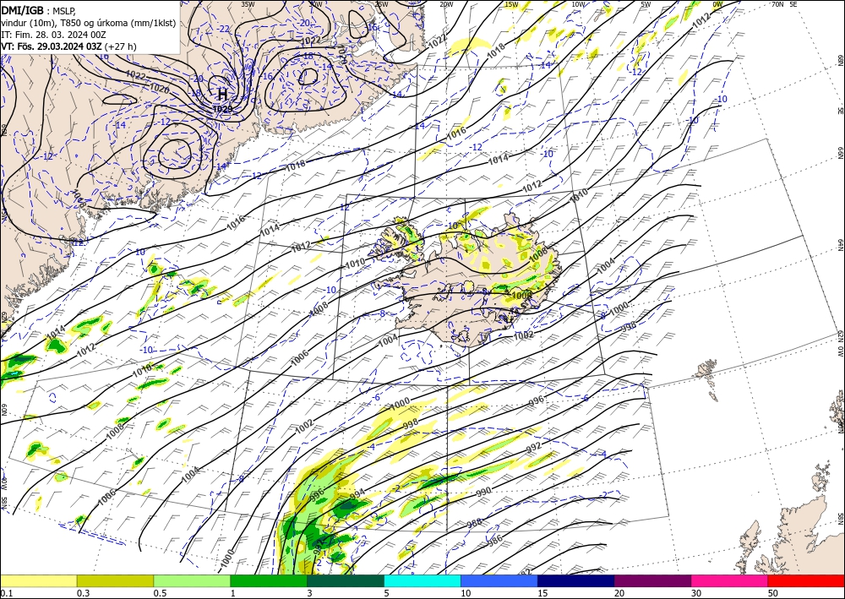
Task: Click the H high-pressure symbol over Greenland
Action: coord(222,95)
